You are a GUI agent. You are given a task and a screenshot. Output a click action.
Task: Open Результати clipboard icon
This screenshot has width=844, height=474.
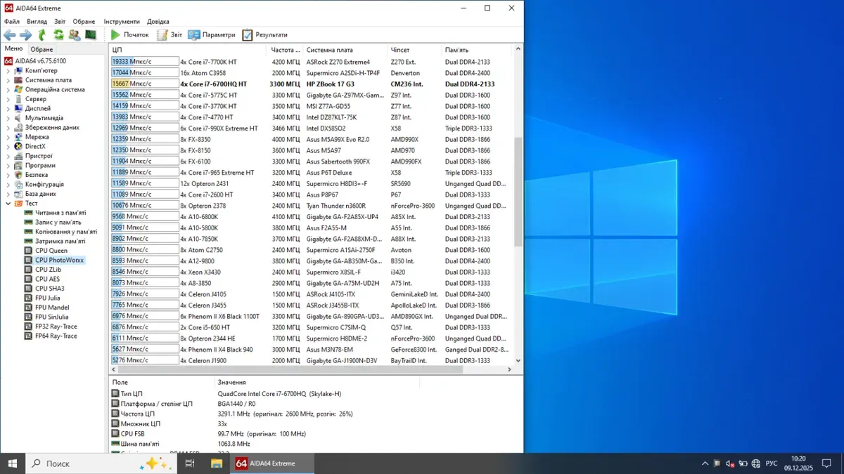[248, 34]
